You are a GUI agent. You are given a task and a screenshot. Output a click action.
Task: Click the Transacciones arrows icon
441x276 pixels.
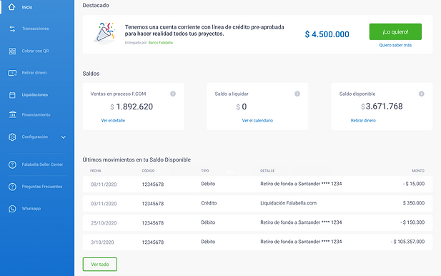12,29
